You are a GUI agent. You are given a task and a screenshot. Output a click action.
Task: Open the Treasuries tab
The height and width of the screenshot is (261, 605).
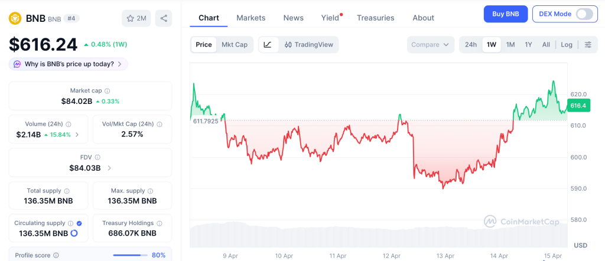tap(375, 18)
